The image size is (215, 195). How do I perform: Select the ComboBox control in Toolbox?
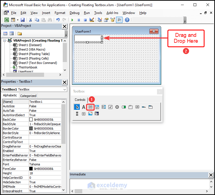pyautogui.click(x=97, y=107)
